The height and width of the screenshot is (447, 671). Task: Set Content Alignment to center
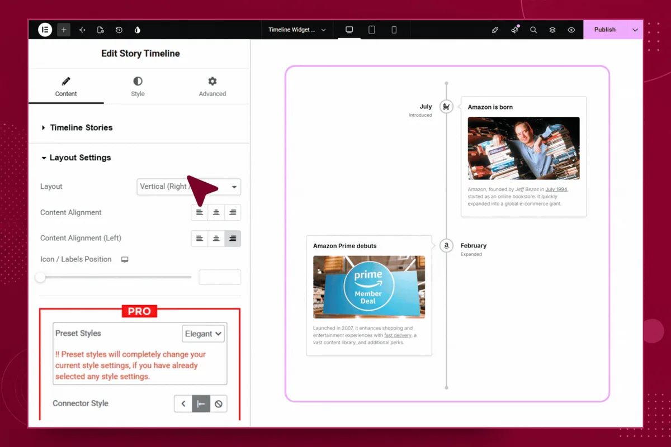point(216,212)
